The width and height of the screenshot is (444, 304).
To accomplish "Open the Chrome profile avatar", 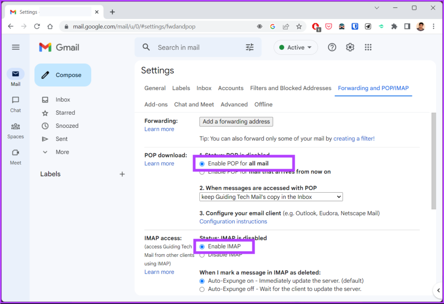I will coord(421,26).
